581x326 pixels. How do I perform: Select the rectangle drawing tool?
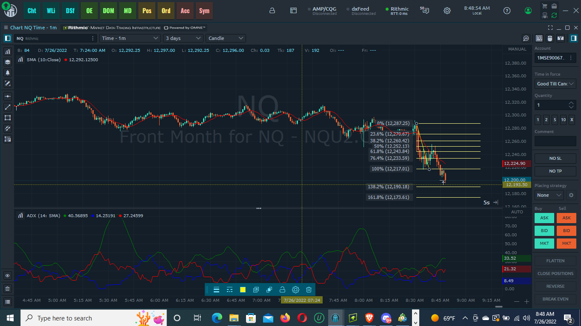(x=8, y=118)
